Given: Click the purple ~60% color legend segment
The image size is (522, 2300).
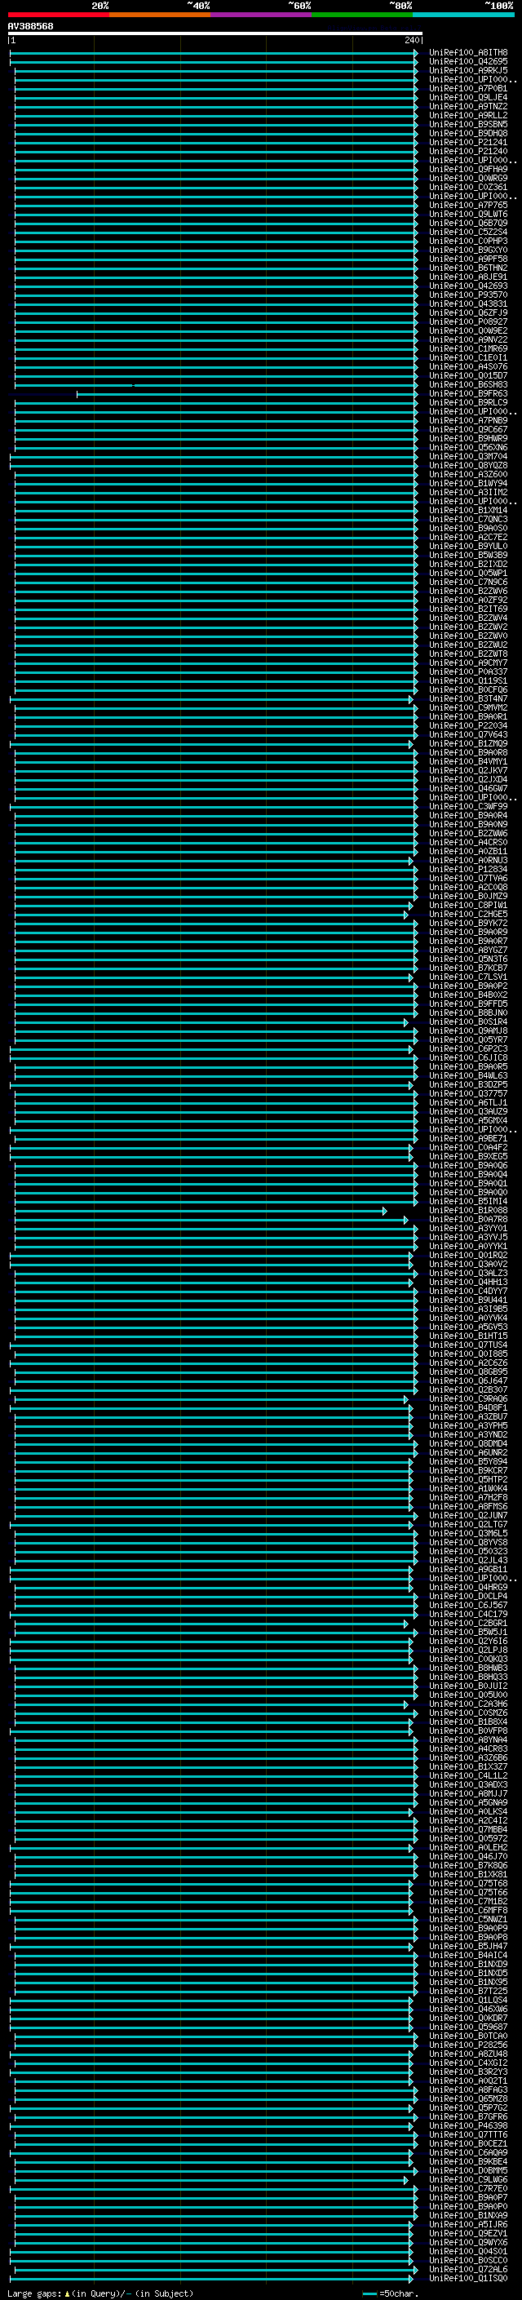Looking at the screenshot, I should pyautogui.click(x=260, y=15).
